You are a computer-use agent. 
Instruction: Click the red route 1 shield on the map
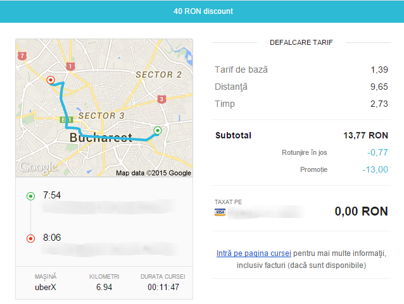pyautogui.click(x=70, y=66)
